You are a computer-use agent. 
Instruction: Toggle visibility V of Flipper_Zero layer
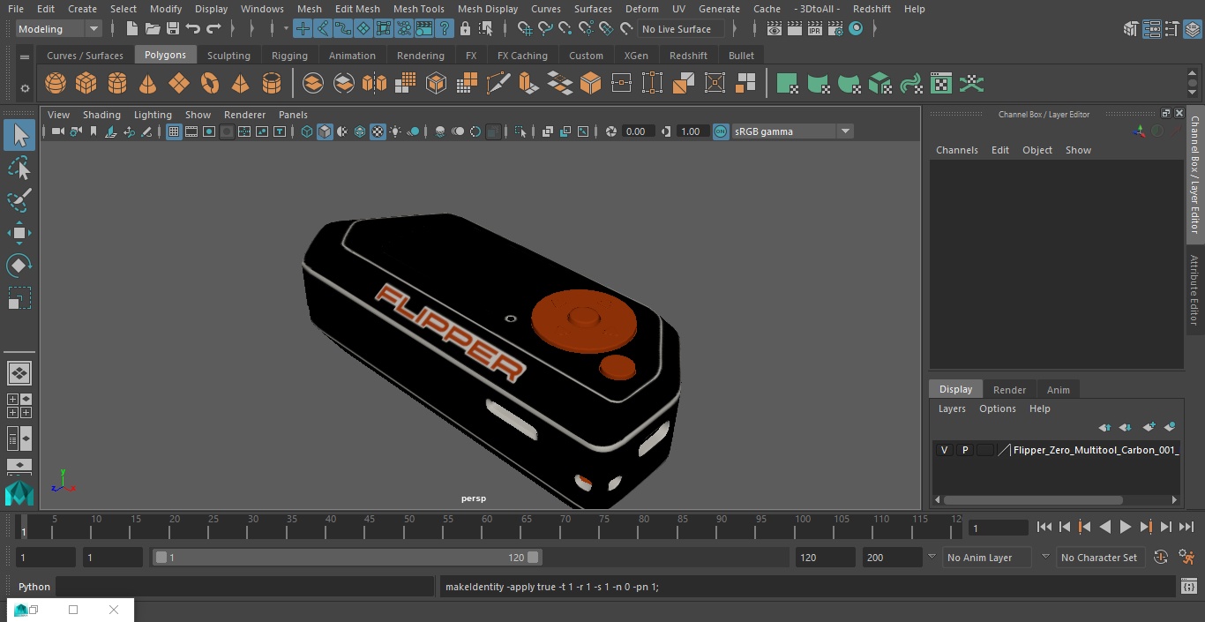tap(944, 450)
